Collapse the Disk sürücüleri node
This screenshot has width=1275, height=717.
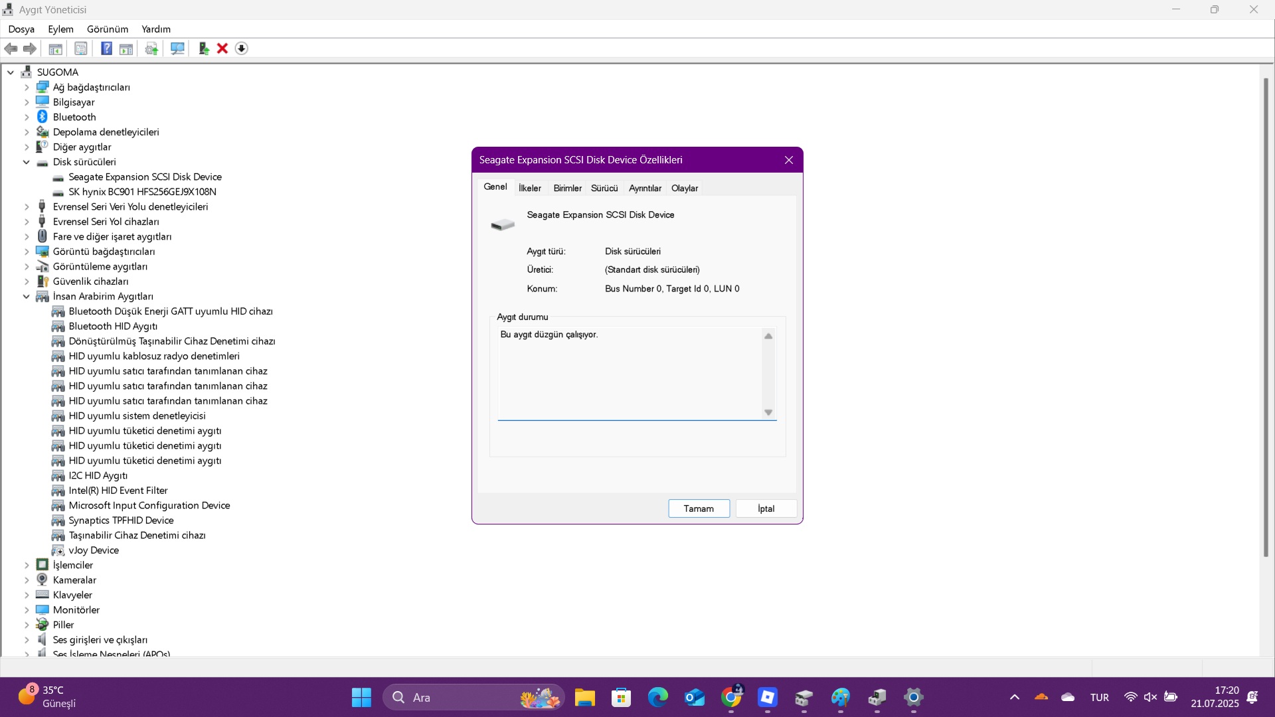pos(27,162)
